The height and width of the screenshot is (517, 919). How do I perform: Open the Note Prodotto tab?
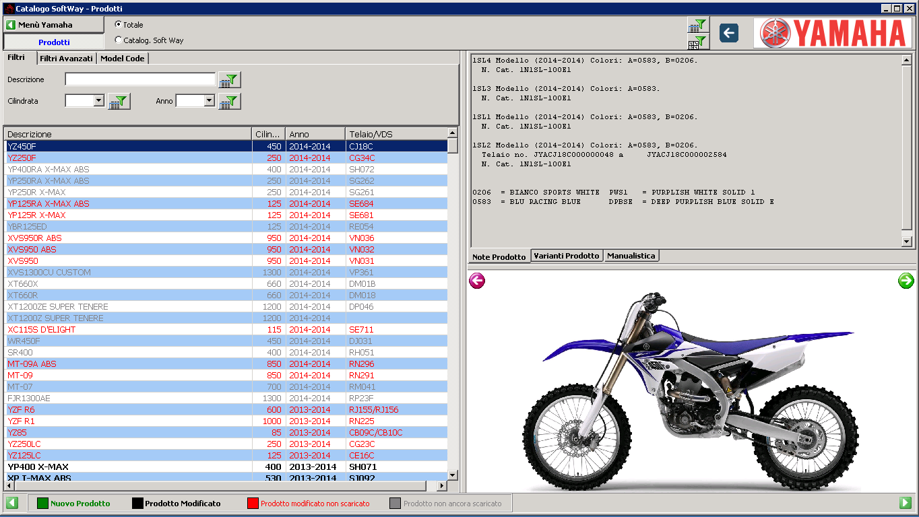tap(499, 257)
